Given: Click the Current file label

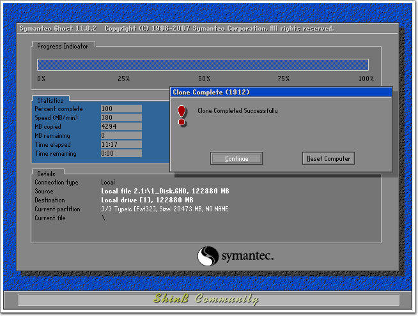Looking at the screenshot, I should [x=50, y=218].
